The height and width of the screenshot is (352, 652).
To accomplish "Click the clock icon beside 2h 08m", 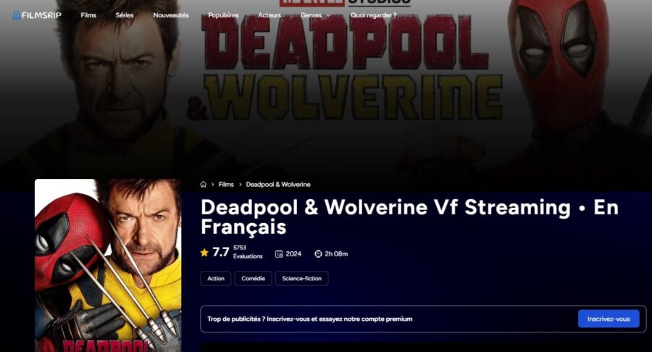I will [x=318, y=253].
